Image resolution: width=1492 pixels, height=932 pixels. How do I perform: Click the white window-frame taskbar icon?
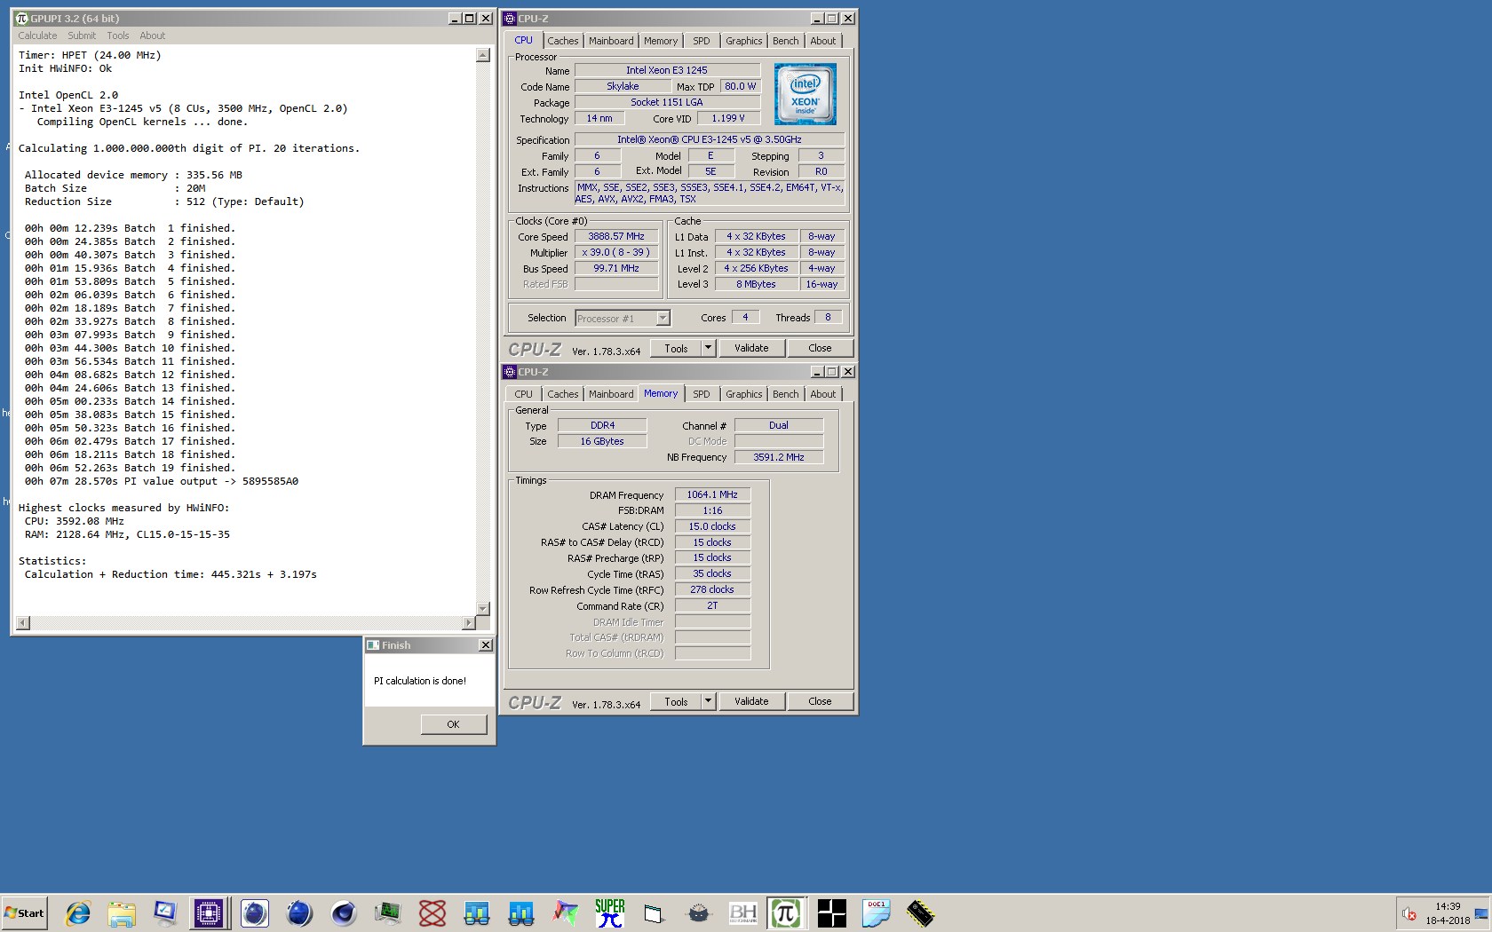[x=654, y=913]
